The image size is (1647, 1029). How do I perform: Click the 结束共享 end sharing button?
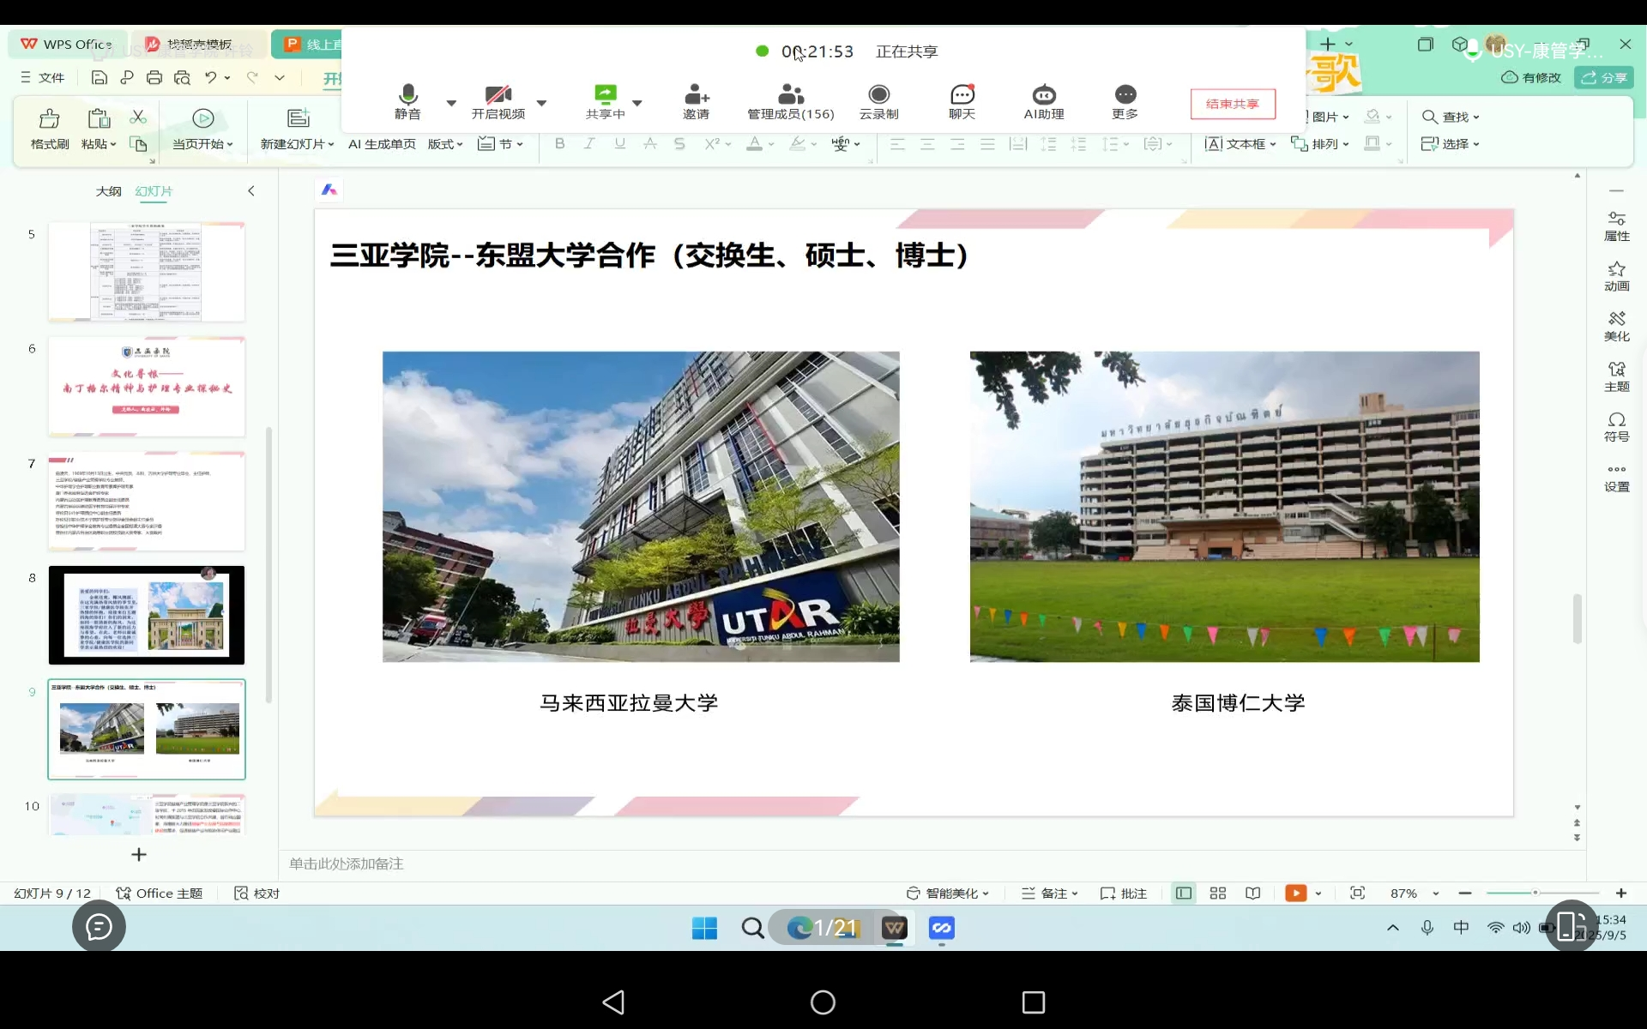(1232, 104)
